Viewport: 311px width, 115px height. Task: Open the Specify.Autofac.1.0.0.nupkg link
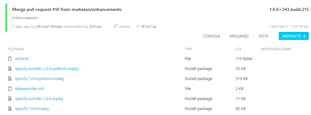(x=39, y=98)
